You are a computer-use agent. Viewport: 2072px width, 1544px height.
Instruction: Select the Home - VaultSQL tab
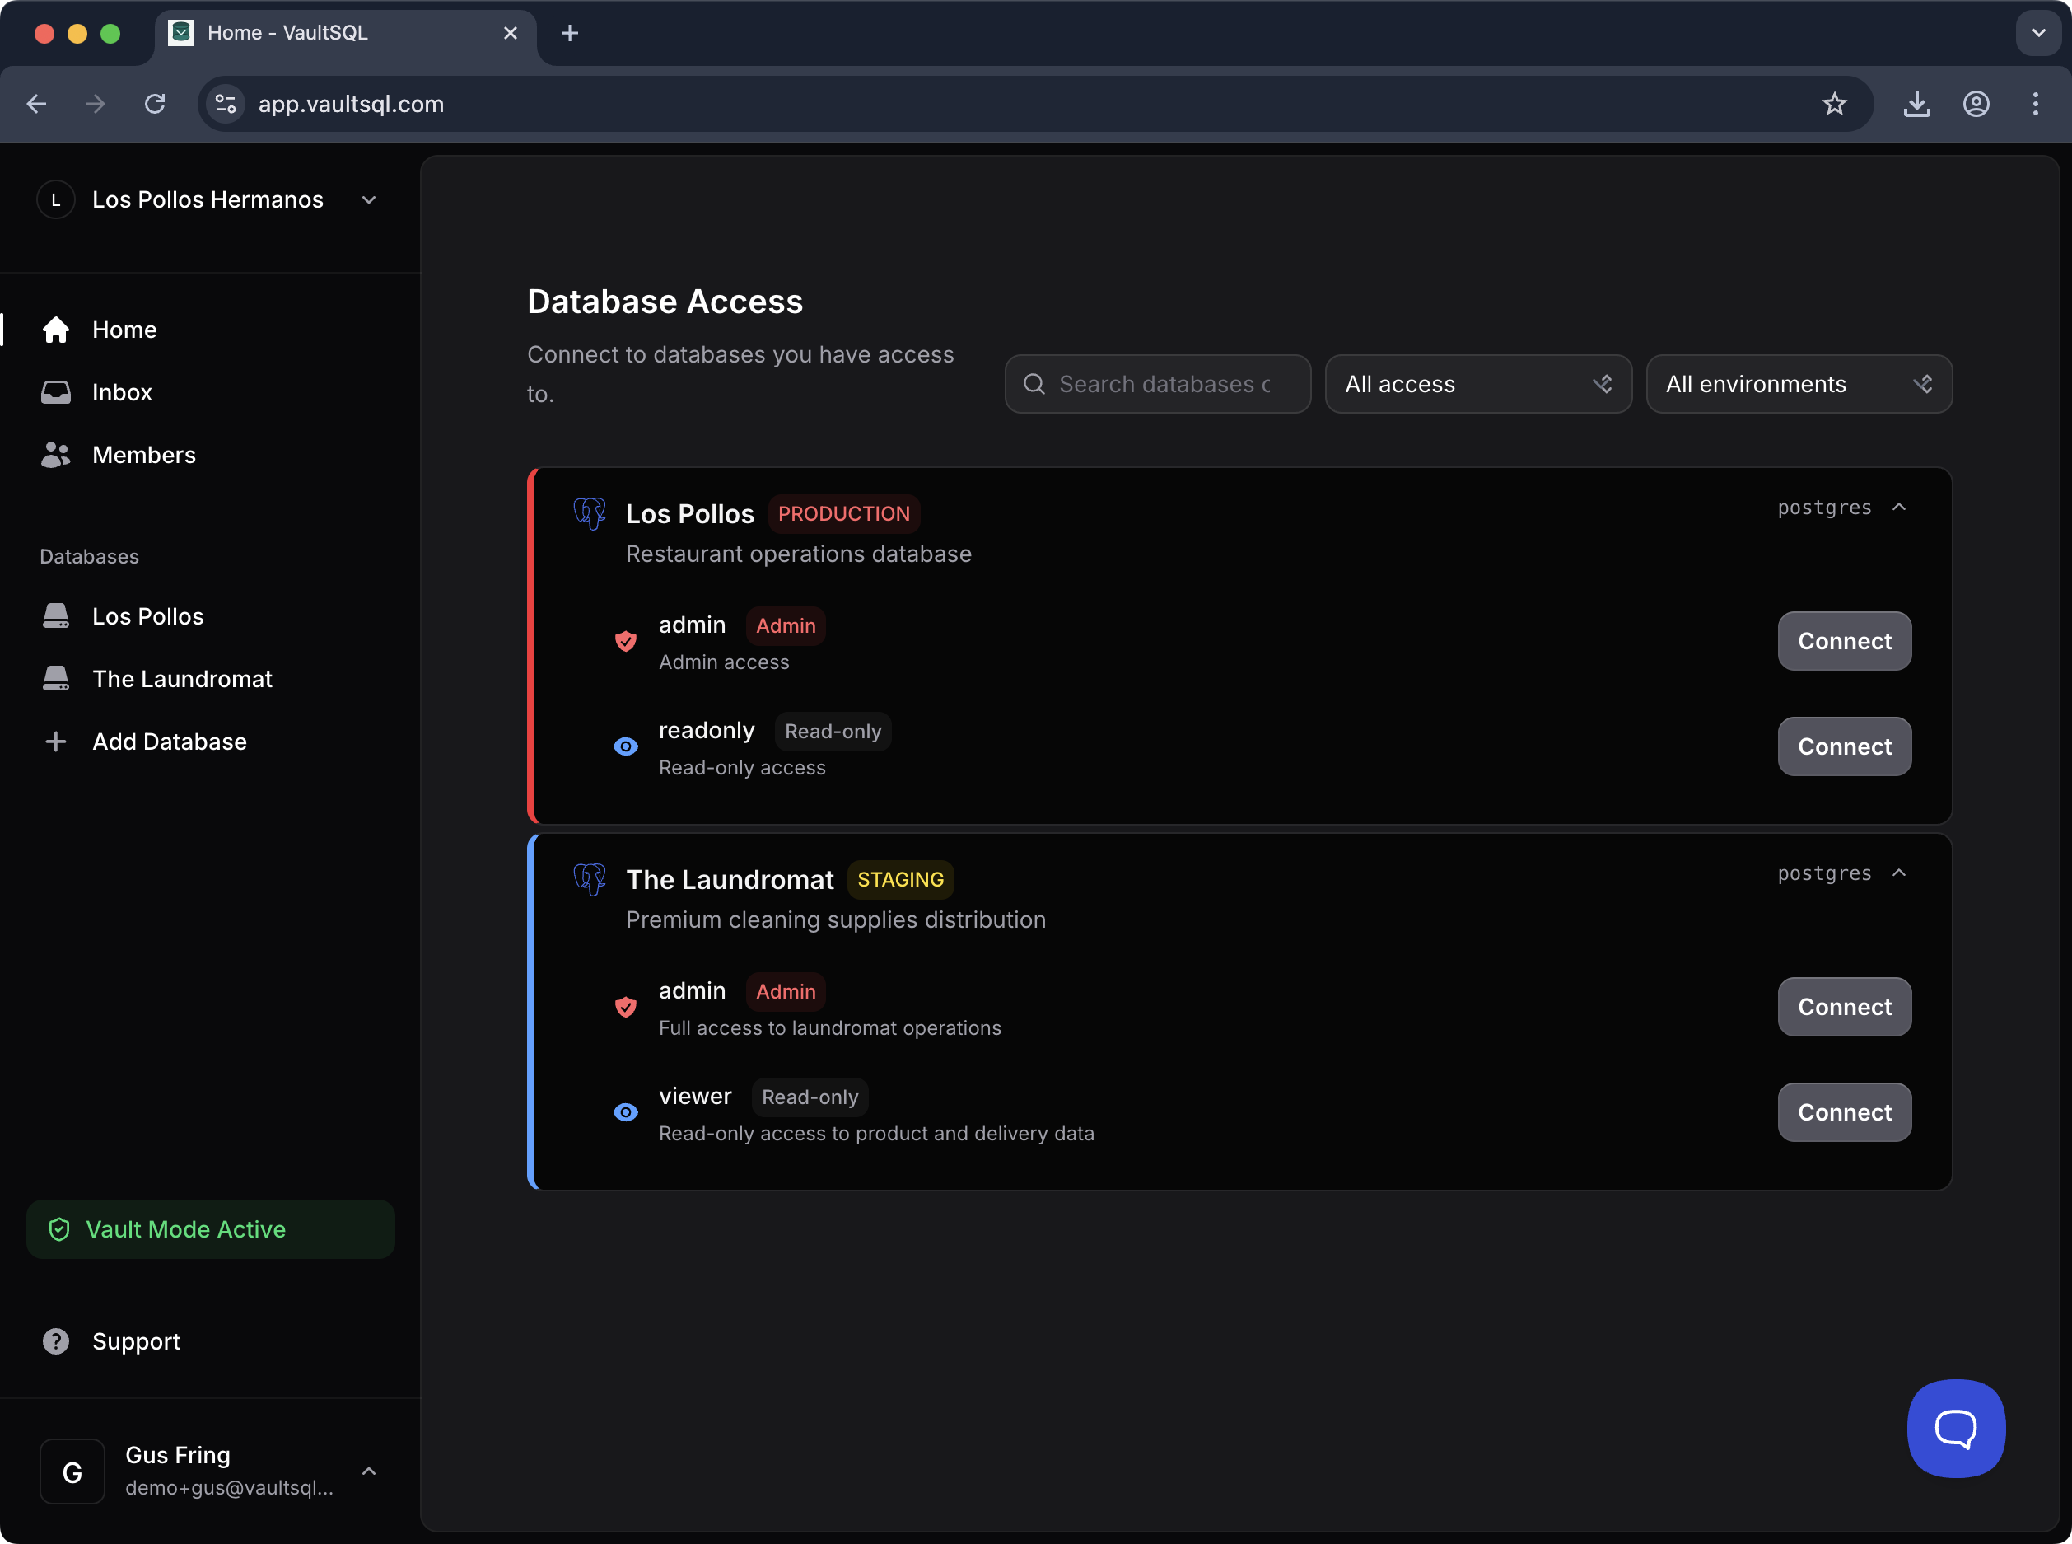[346, 34]
